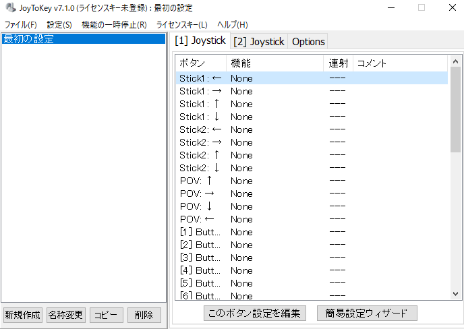The width and height of the screenshot is (464, 329).
Task: Click the 連射 column header
Action: (339, 63)
